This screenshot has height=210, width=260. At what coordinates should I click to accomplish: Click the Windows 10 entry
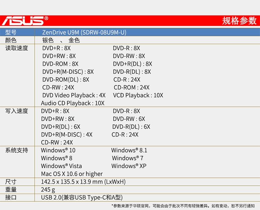(58, 150)
